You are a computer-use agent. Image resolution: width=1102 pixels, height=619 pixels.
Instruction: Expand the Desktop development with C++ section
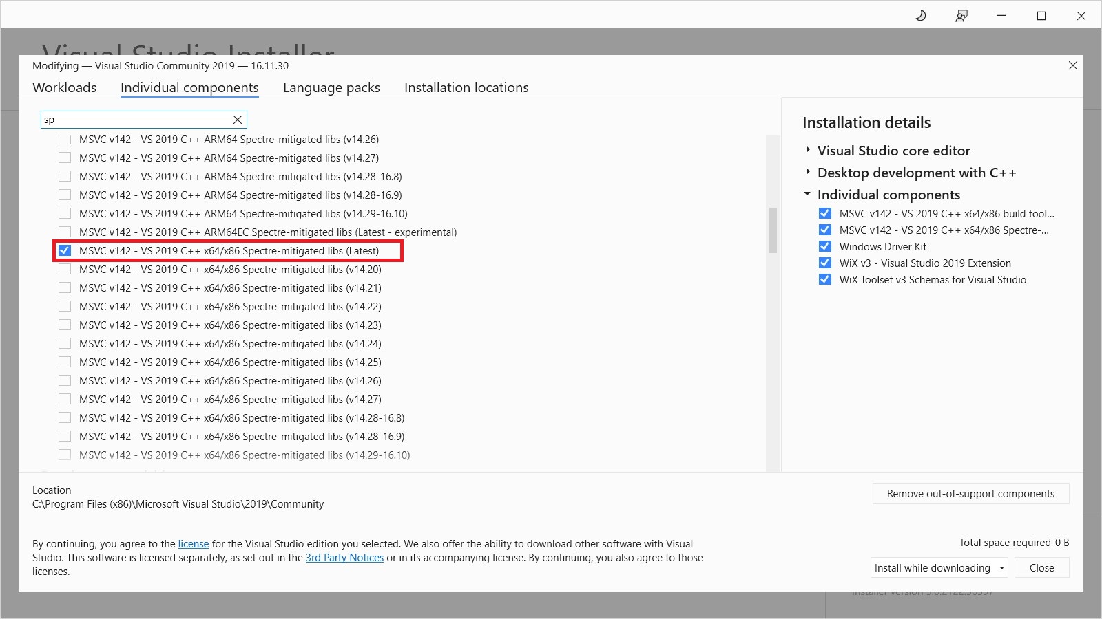tap(807, 172)
